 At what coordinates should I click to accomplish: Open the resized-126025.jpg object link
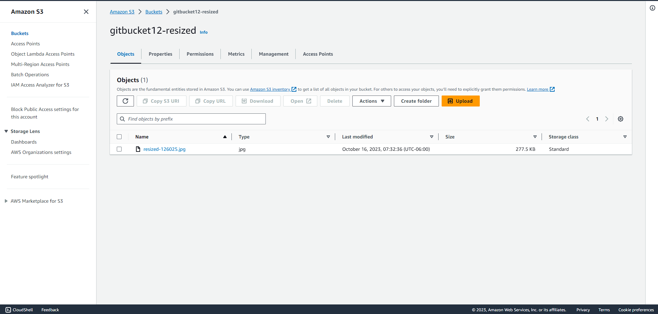click(164, 149)
